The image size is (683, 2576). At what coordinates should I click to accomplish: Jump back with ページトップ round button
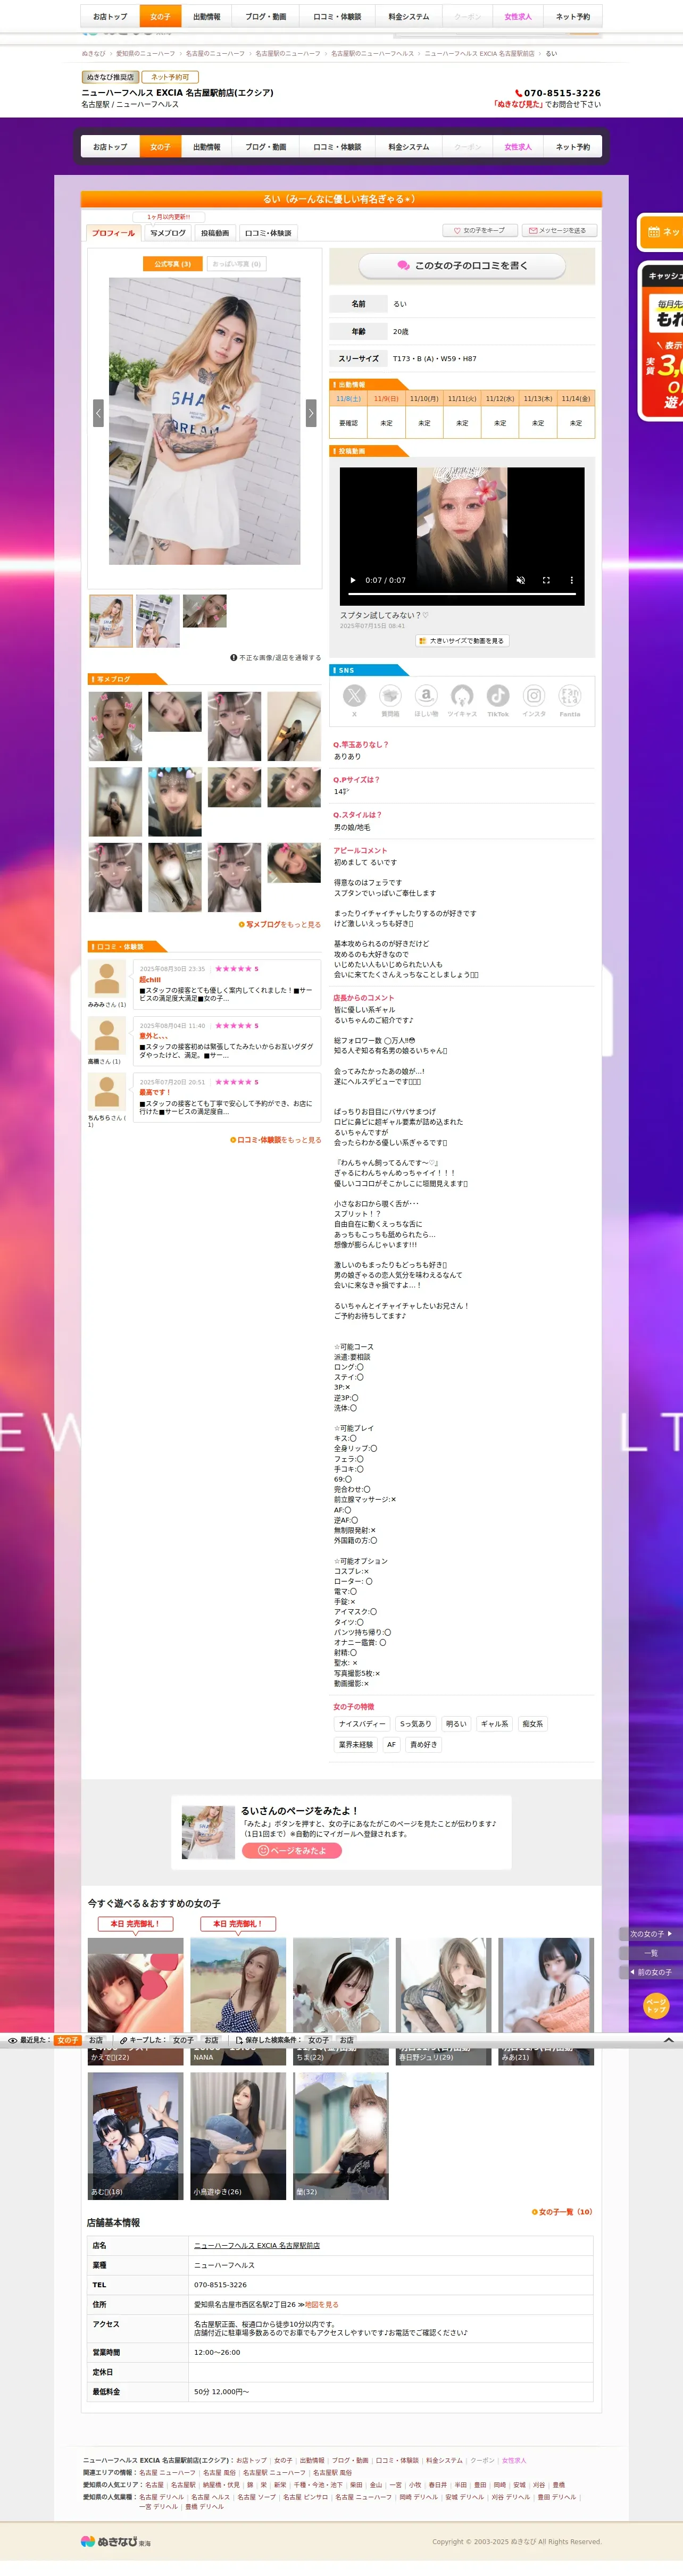[x=656, y=2006]
